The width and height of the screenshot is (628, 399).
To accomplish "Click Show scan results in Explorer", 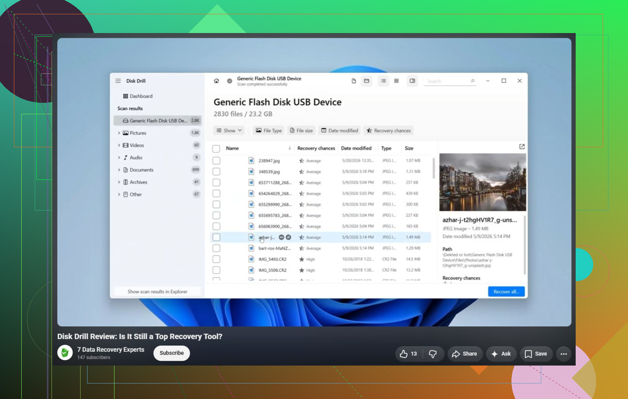I will pyautogui.click(x=157, y=292).
